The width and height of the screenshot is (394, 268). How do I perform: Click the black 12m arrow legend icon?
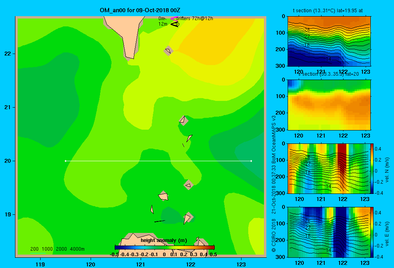click(x=175, y=24)
